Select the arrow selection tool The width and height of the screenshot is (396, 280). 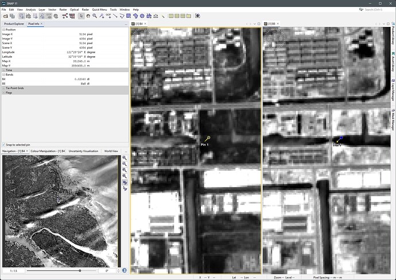coord(81,16)
